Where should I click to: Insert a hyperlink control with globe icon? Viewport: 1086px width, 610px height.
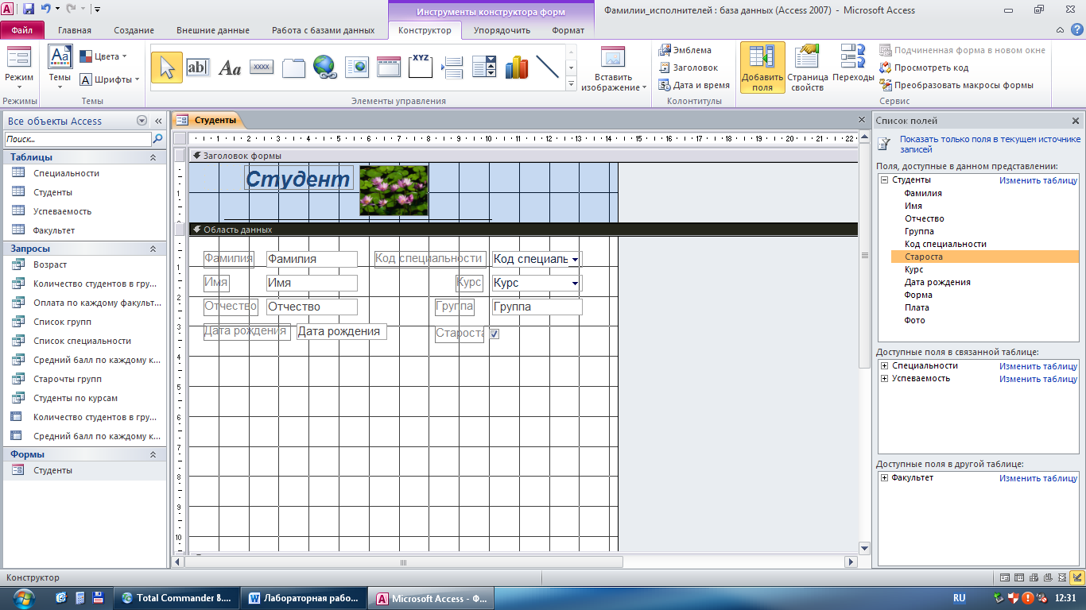(x=324, y=68)
